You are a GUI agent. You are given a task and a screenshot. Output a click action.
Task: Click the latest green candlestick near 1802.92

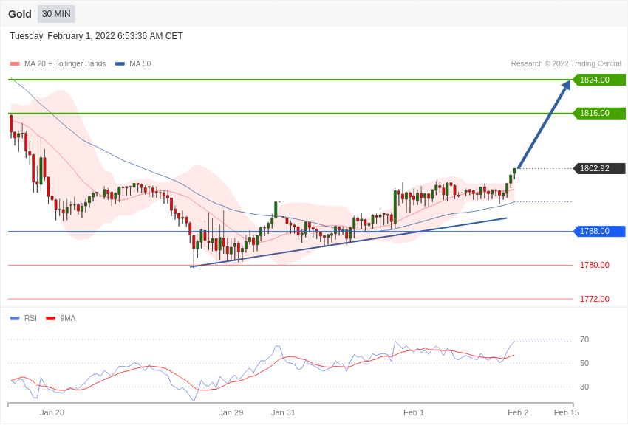coord(514,172)
